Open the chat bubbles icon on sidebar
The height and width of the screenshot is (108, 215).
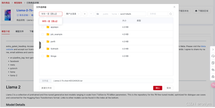pyautogui.click(x=213, y=70)
